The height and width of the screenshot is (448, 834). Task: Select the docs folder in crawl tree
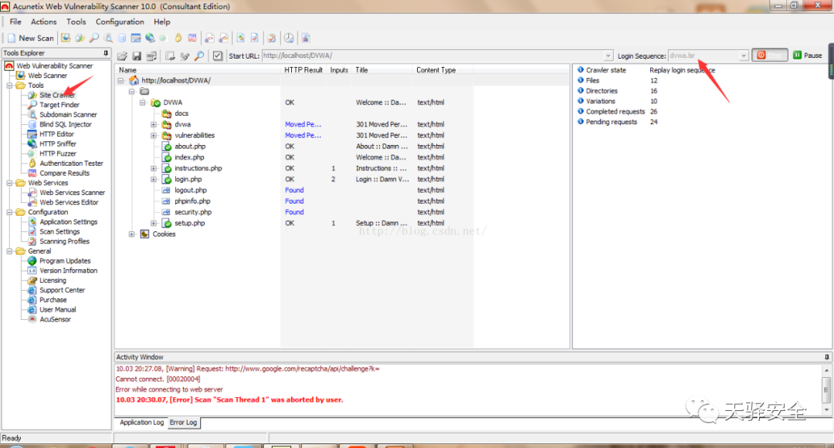point(181,113)
